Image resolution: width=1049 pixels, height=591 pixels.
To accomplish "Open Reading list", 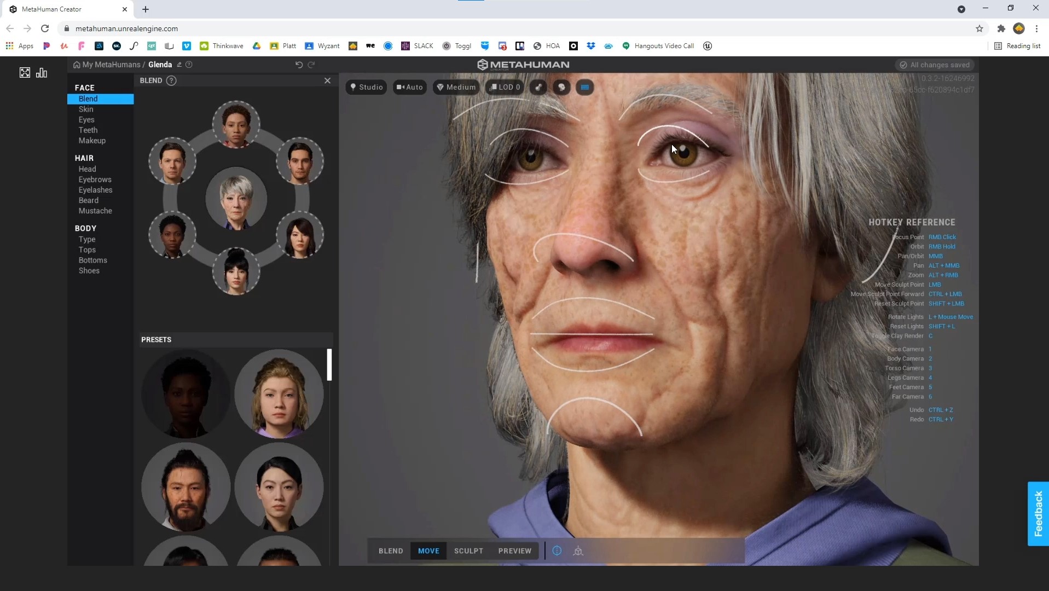I will click(1017, 46).
